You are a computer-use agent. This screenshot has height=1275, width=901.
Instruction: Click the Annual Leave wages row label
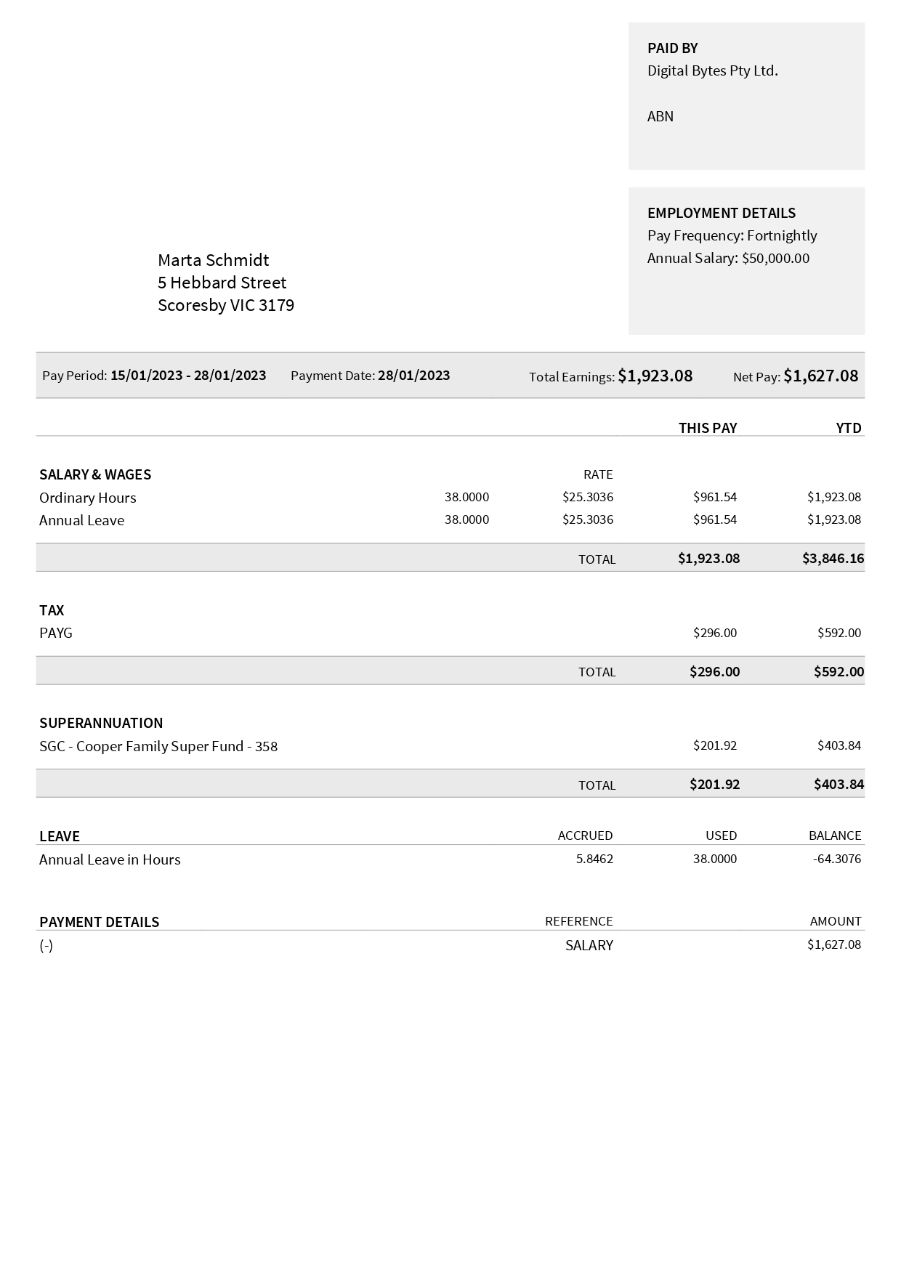(81, 520)
